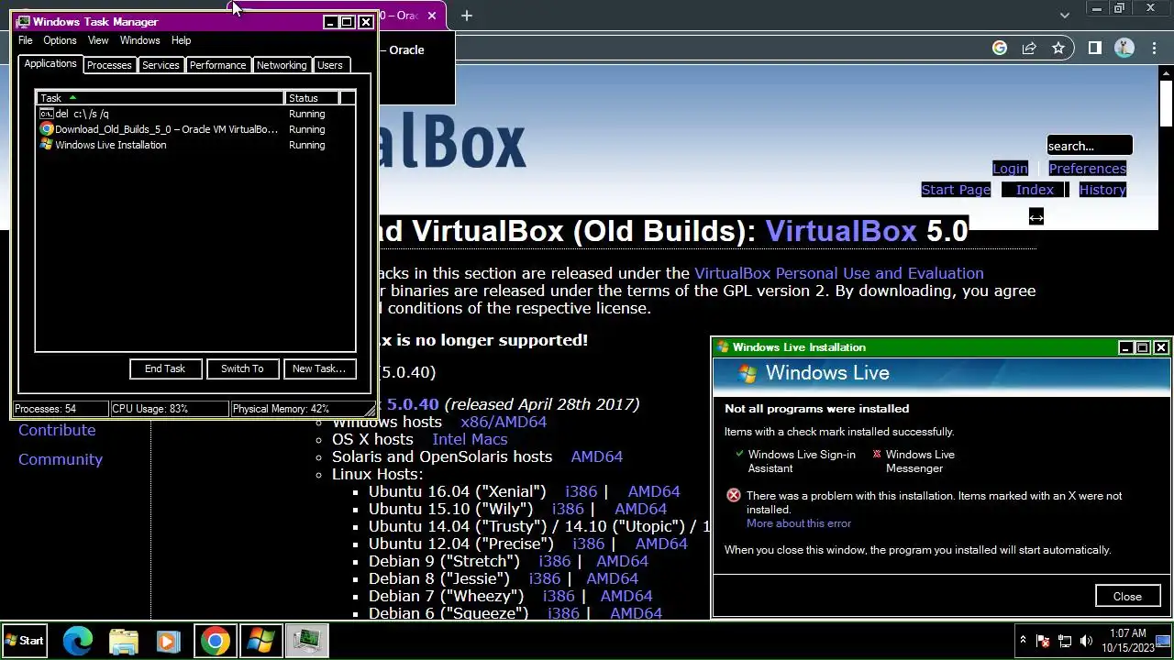Select the Windows Live Installation task row
This screenshot has height=660, width=1174.
tap(194, 145)
